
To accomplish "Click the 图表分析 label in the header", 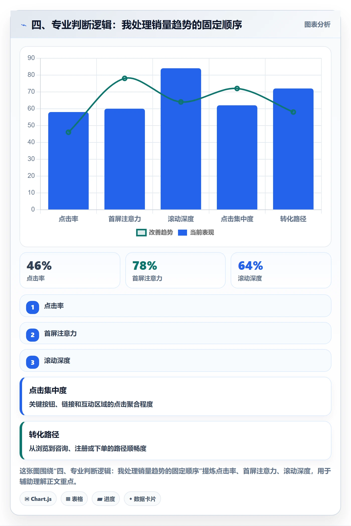I will point(317,25).
